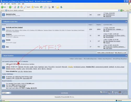
Task: Open the Messenger icon in toolbar
Action: click(61, 7)
